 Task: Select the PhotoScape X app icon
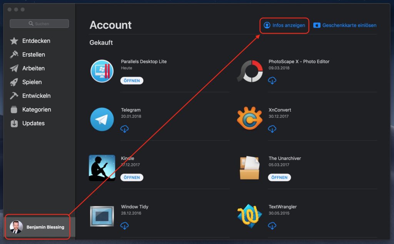pyautogui.click(x=249, y=71)
